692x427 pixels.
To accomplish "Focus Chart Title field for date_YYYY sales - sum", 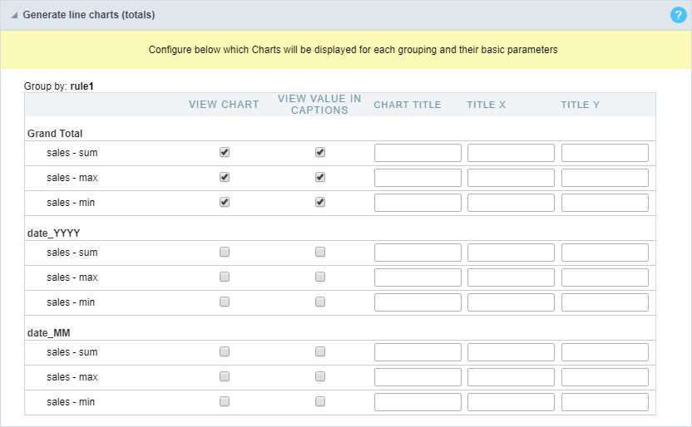I will tap(418, 253).
